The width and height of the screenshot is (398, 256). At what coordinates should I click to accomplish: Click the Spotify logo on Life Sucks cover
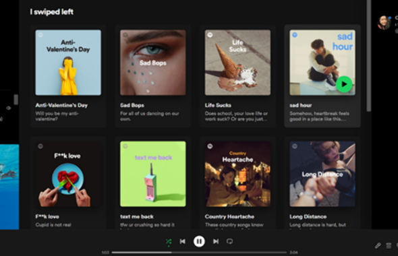(210, 35)
